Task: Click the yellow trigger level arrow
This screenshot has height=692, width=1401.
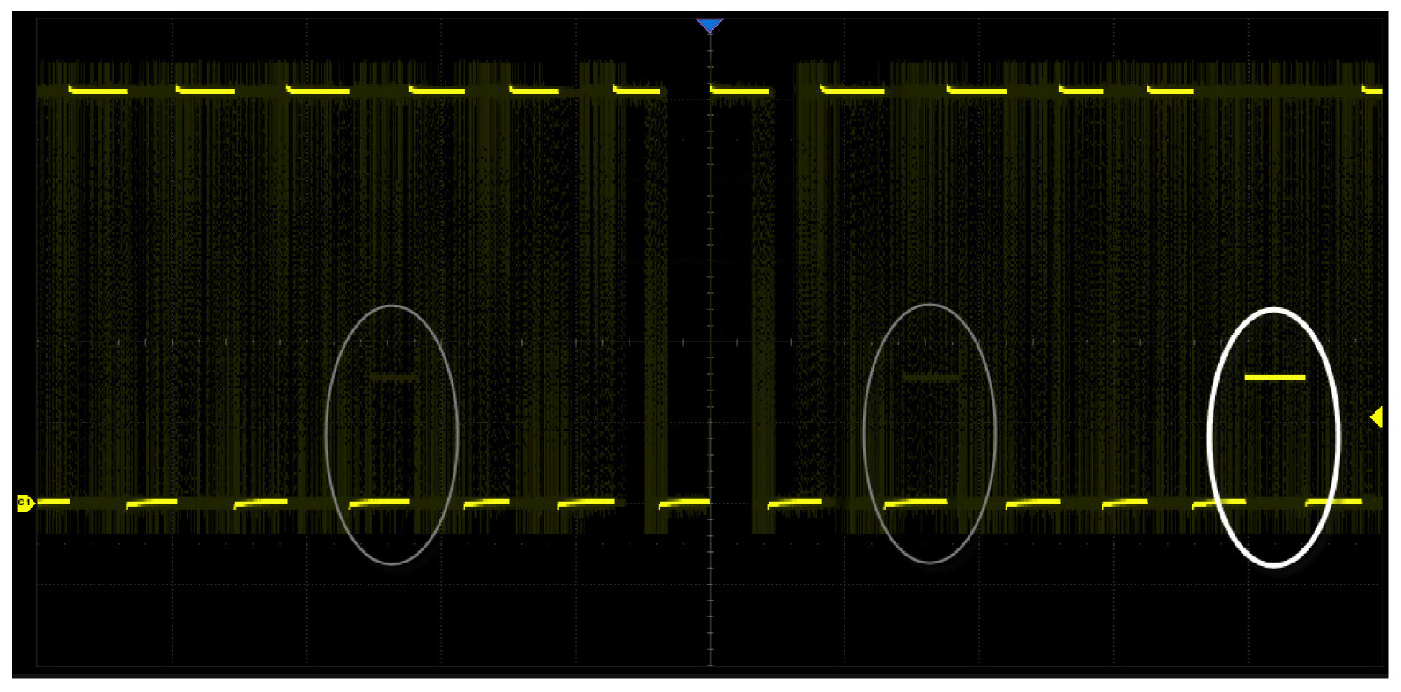Action: pyautogui.click(x=1376, y=417)
